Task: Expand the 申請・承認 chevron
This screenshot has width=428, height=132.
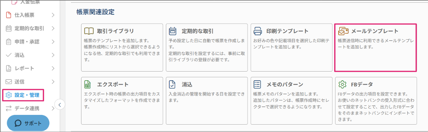Action: coord(53,42)
